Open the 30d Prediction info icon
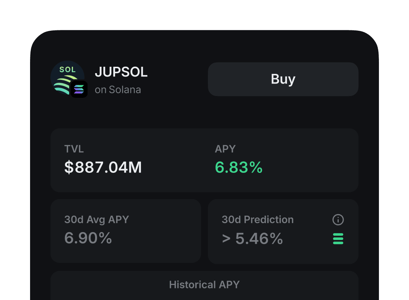 (338, 220)
